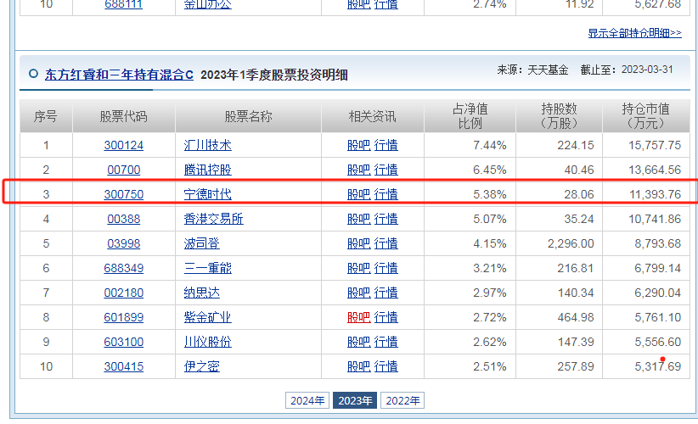Open stock name 宁德时代
This screenshot has height=424, width=698.
(207, 194)
